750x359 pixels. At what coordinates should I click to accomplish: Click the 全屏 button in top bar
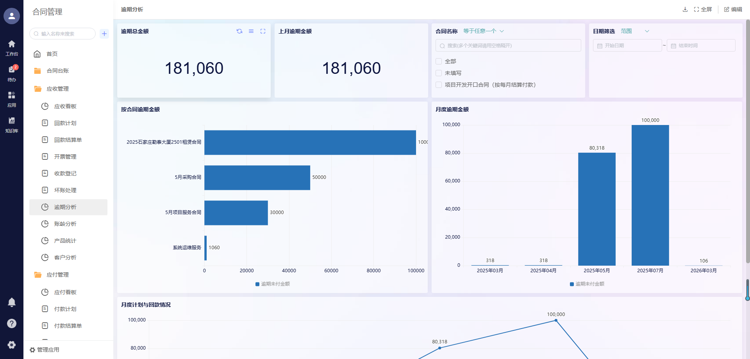pos(703,9)
